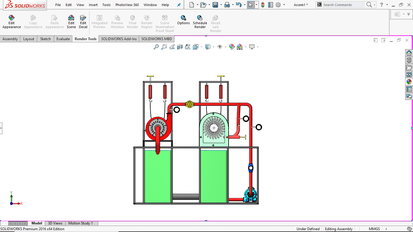Expand the Display Style dropdown arrow
This screenshot has height=232, width=413.
(x=213, y=47)
